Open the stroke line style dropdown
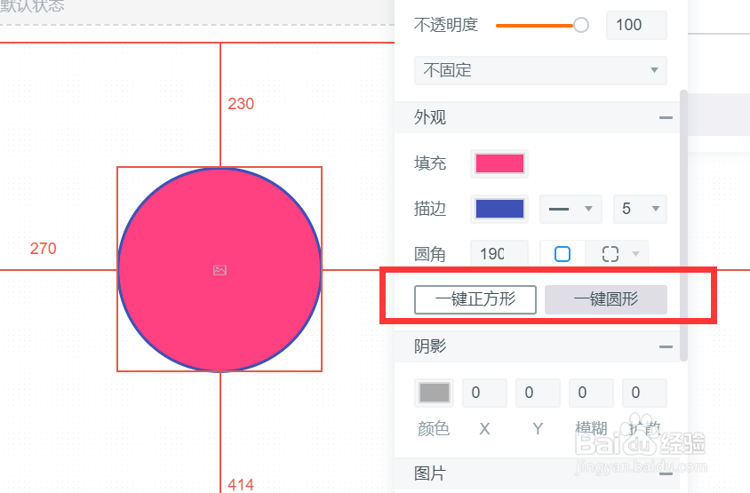750x493 pixels. (x=570, y=209)
